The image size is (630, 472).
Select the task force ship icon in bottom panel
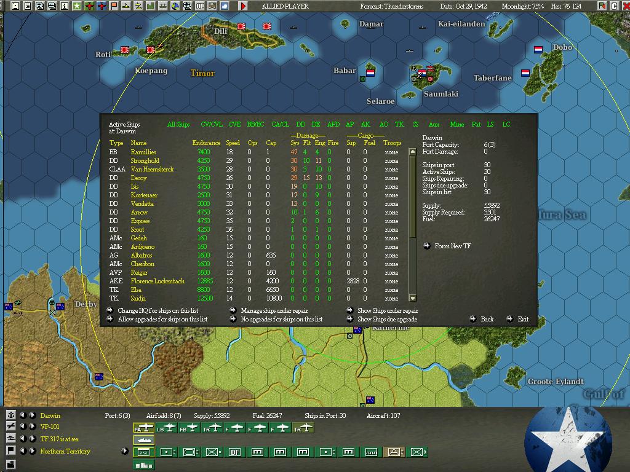pyautogui.click(x=144, y=440)
